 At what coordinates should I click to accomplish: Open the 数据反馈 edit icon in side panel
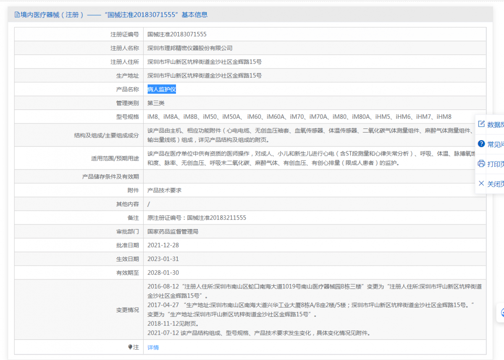coord(481,124)
